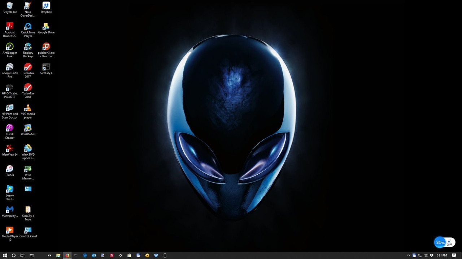Open the blue shield app on taskbar

click(x=156, y=255)
